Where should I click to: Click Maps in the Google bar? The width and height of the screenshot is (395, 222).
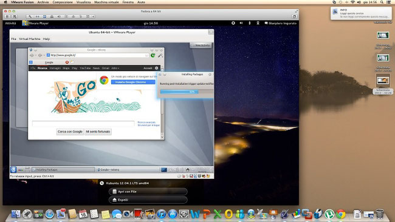pos(66,68)
